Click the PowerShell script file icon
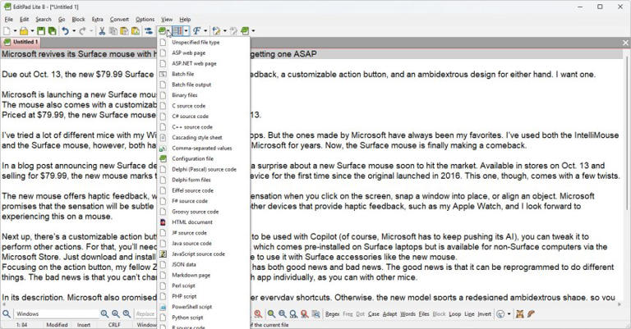The image size is (631, 329). (x=163, y=307)
